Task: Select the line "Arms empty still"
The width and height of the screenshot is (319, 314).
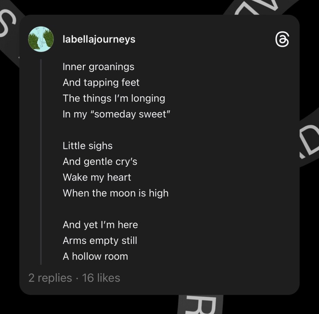Action: coord(100,240)
